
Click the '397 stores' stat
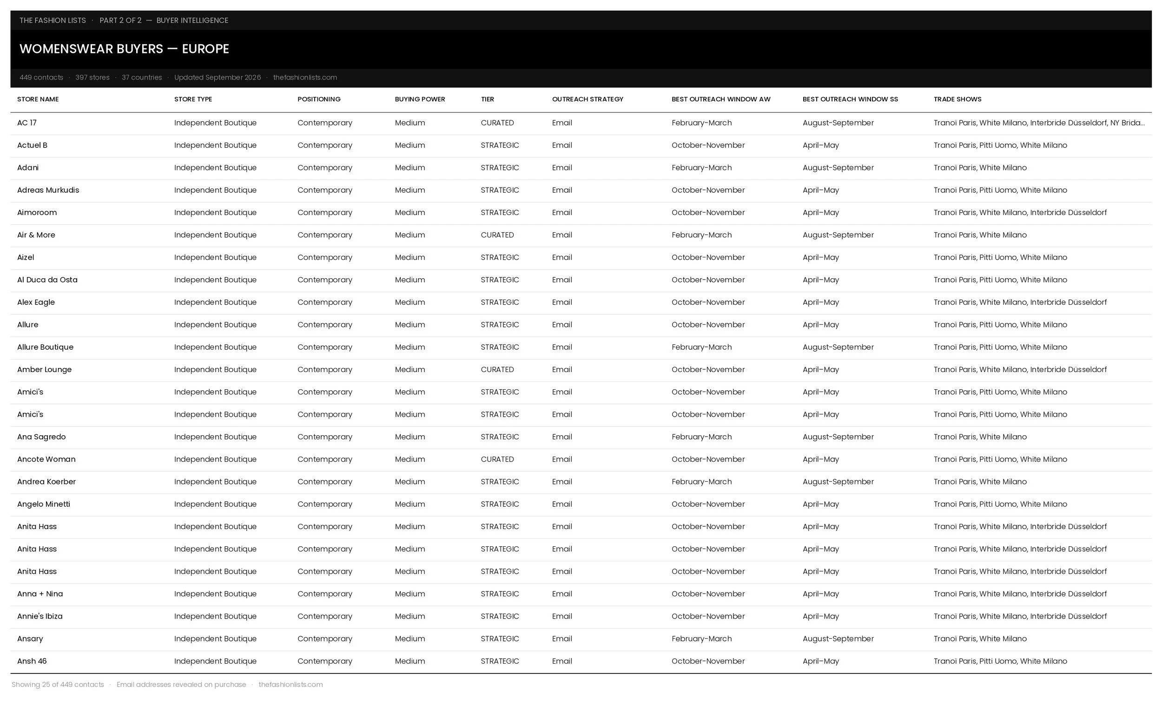[92, 77]
